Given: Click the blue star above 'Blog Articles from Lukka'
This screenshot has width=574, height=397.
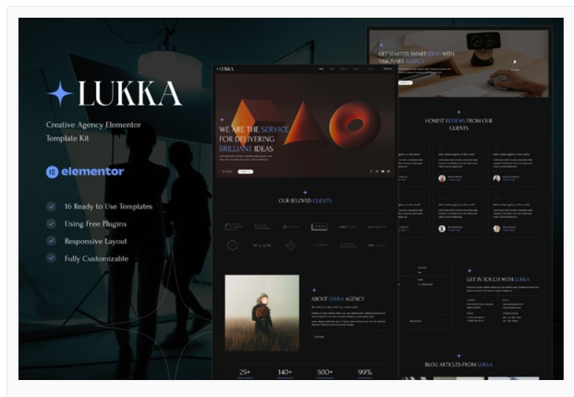Looking at the screenshot, I should coord(459,356).
